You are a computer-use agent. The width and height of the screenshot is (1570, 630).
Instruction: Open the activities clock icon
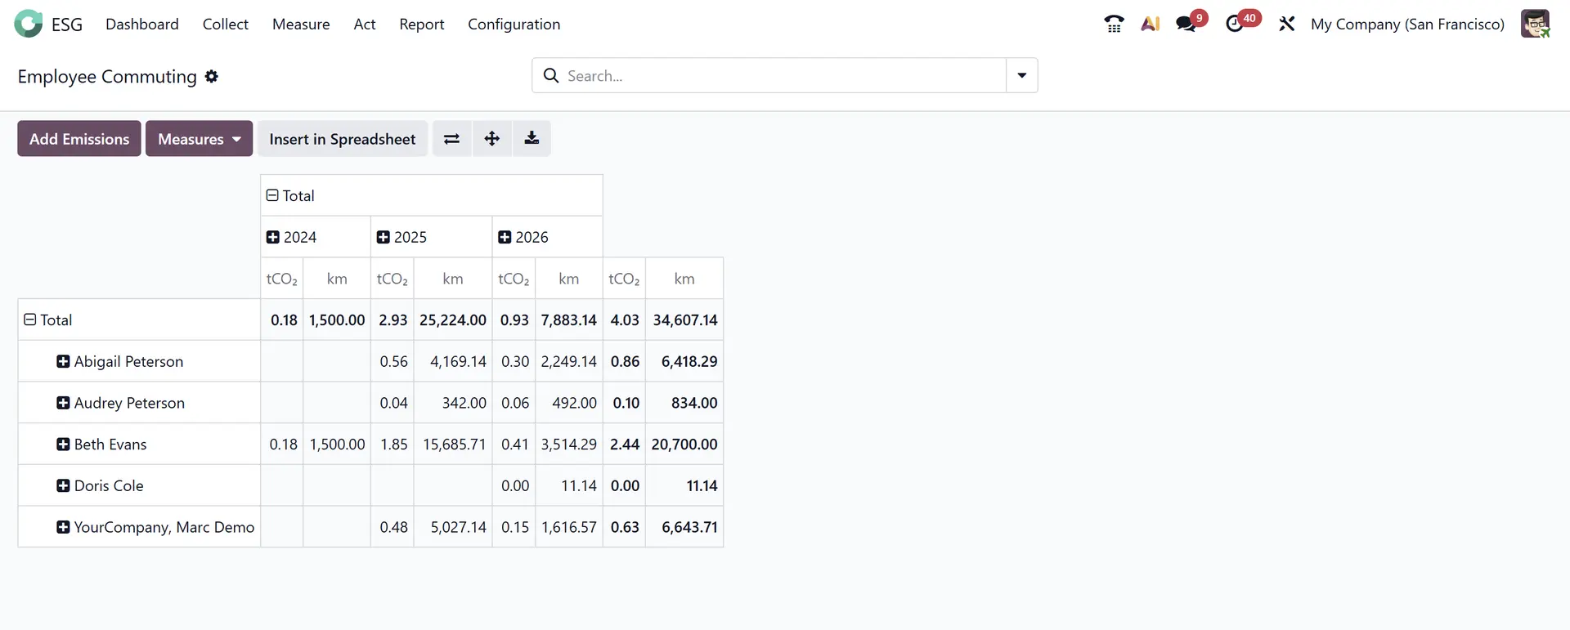click(x=1236, y=25)
